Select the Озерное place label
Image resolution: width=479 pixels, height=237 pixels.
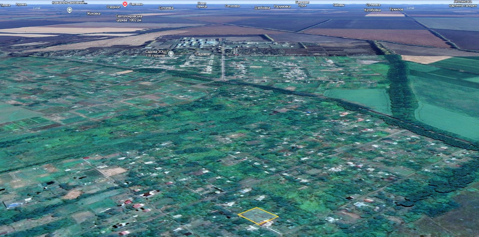point(113,7)
